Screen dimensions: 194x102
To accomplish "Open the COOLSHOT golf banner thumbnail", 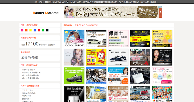I will (74, 38).
